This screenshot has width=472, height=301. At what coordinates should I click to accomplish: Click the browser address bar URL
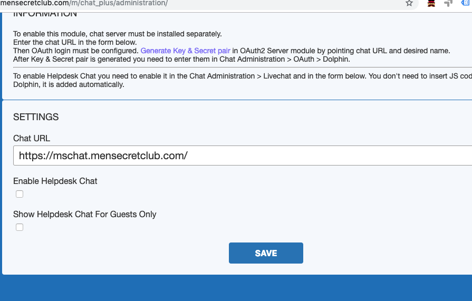coord(84,3)
